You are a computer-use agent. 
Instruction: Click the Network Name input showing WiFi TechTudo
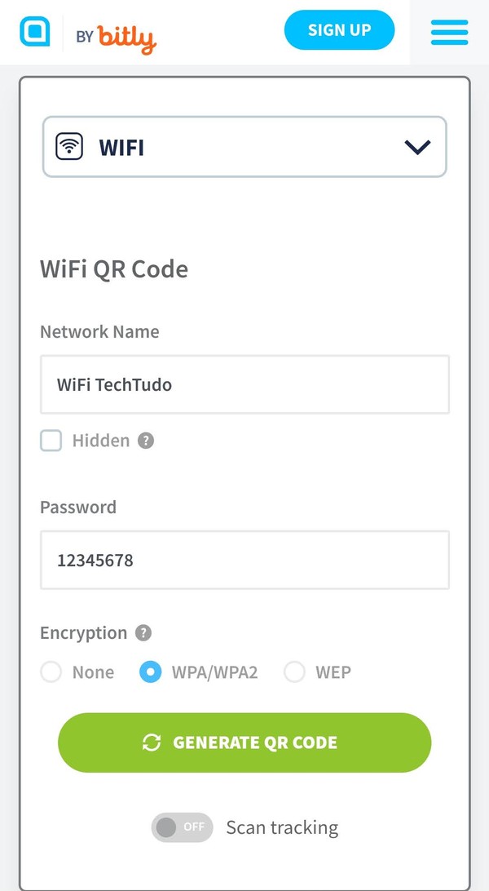(x=244, y=384)
